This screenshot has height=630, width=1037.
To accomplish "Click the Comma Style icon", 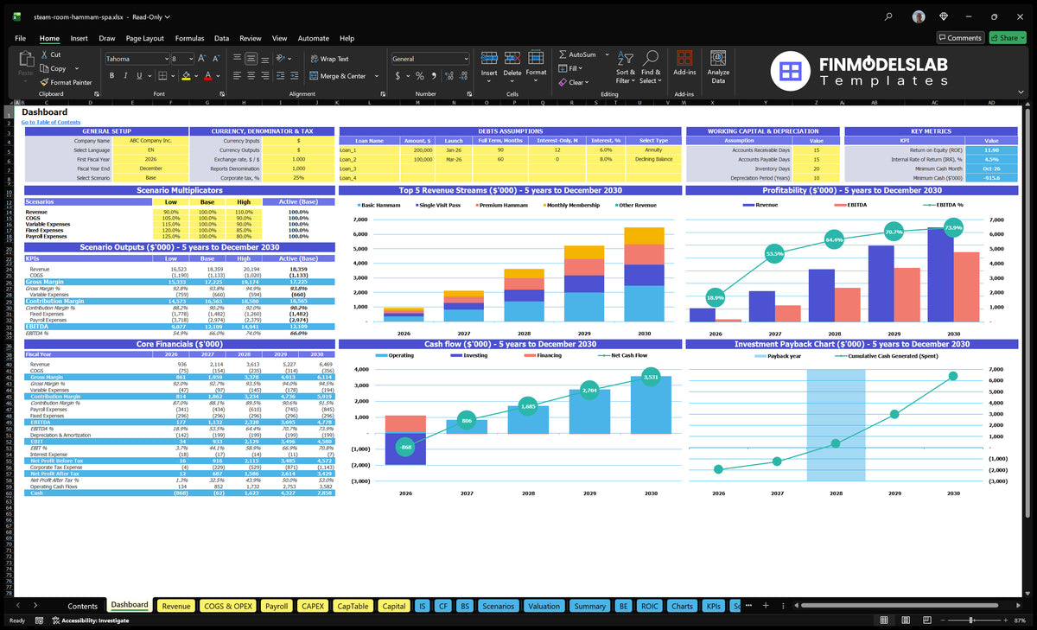I will click(434, 76).
